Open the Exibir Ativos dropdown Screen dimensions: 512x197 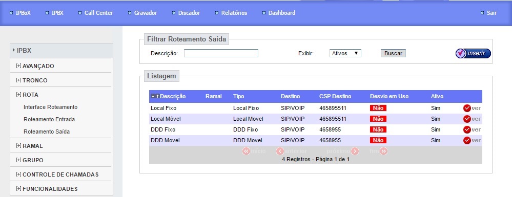pyautogui.click(x=345, y=53)
